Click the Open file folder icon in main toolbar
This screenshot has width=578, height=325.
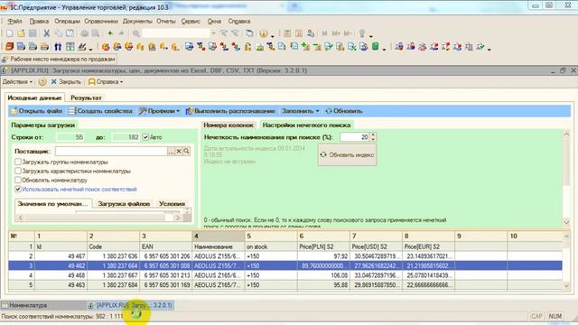coord(21,33)
